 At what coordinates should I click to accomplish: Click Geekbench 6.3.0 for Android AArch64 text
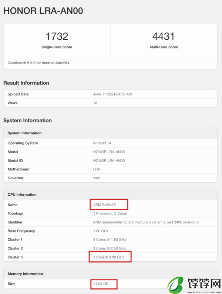[x=38, y=63]
